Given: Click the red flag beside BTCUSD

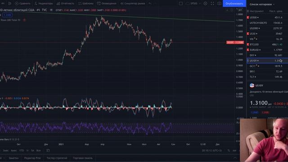Looking at the screenshot, I should click(x=248, y=45).
